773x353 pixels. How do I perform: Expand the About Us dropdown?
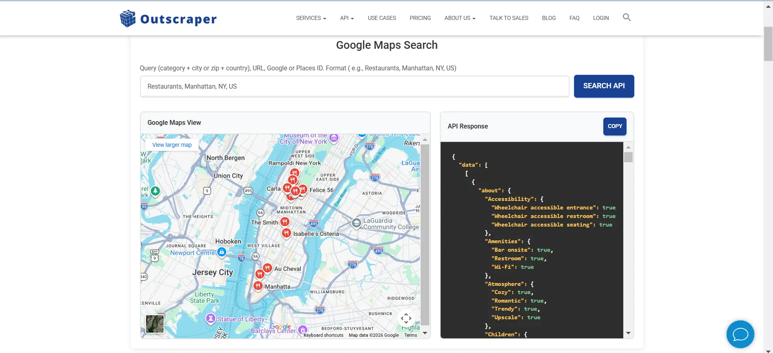click(x=460, y=18)
